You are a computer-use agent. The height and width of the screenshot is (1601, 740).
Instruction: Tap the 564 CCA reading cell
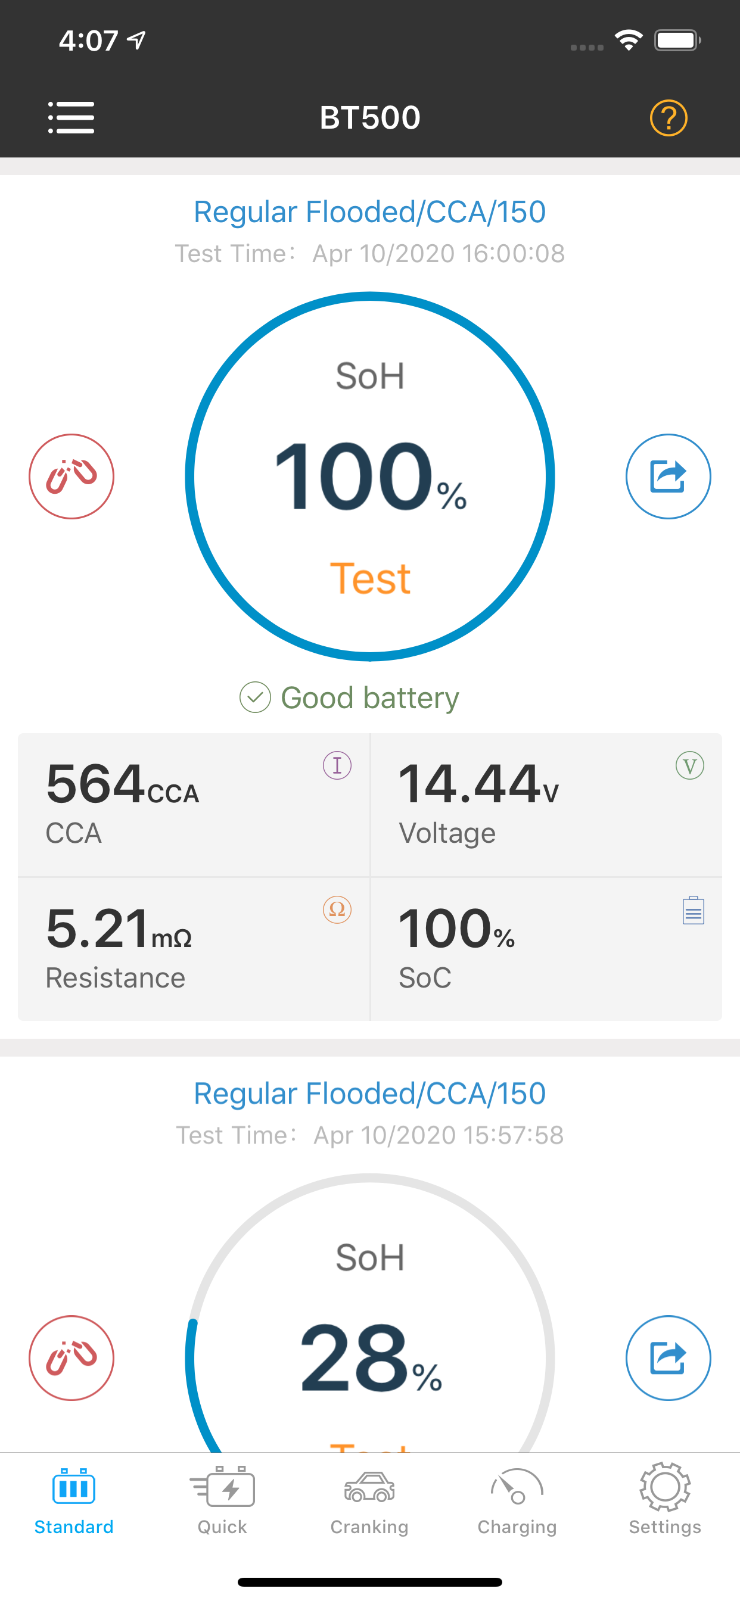pyautogui.click(x=194, y=805)
